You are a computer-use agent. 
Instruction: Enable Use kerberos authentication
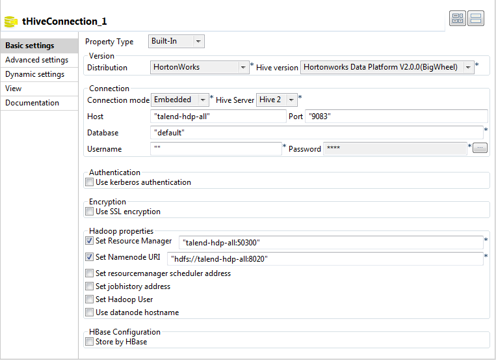[90, 182]
